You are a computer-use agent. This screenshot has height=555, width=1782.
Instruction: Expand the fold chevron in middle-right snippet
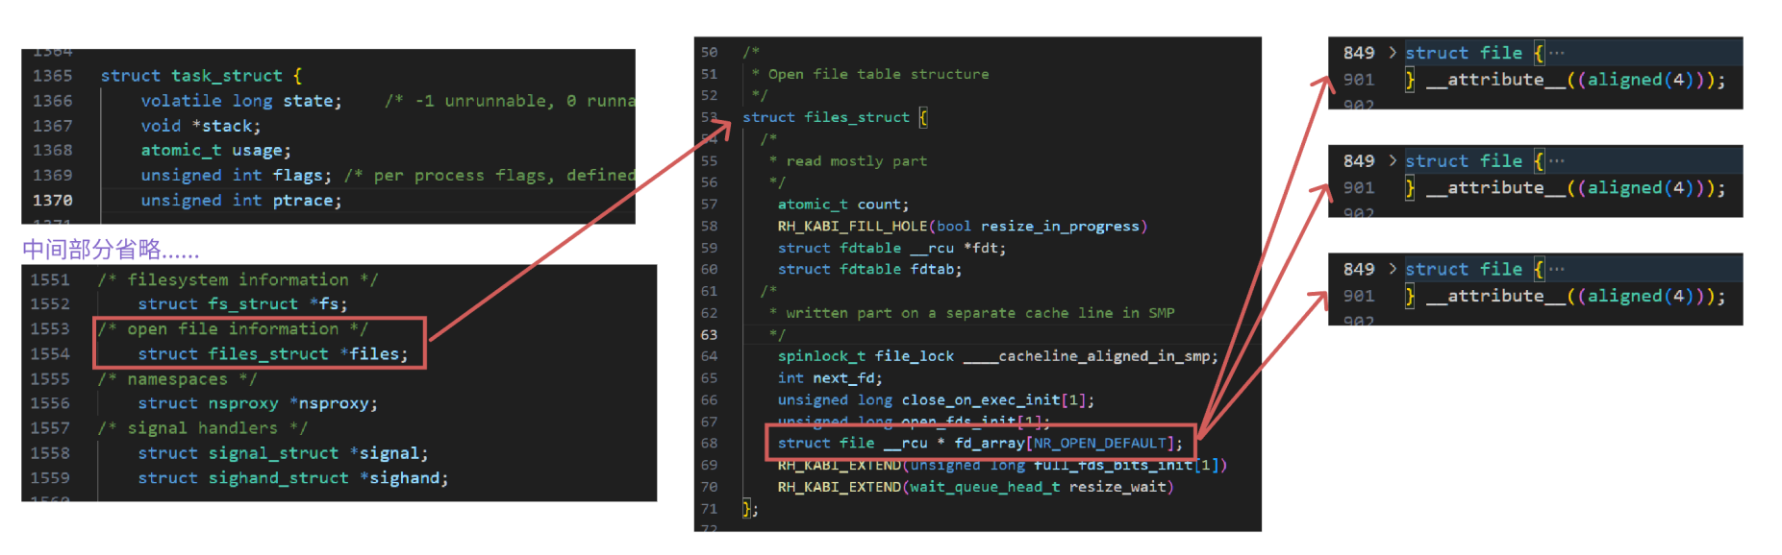[1392, 161]
